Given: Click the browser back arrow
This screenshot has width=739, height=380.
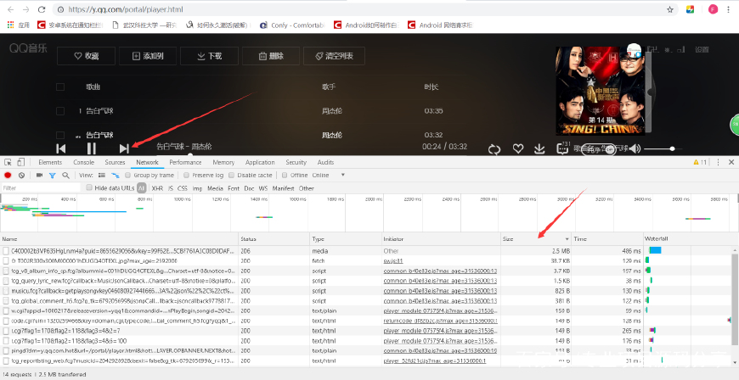Looking at the screenshot, I should (x=10, y=9).
